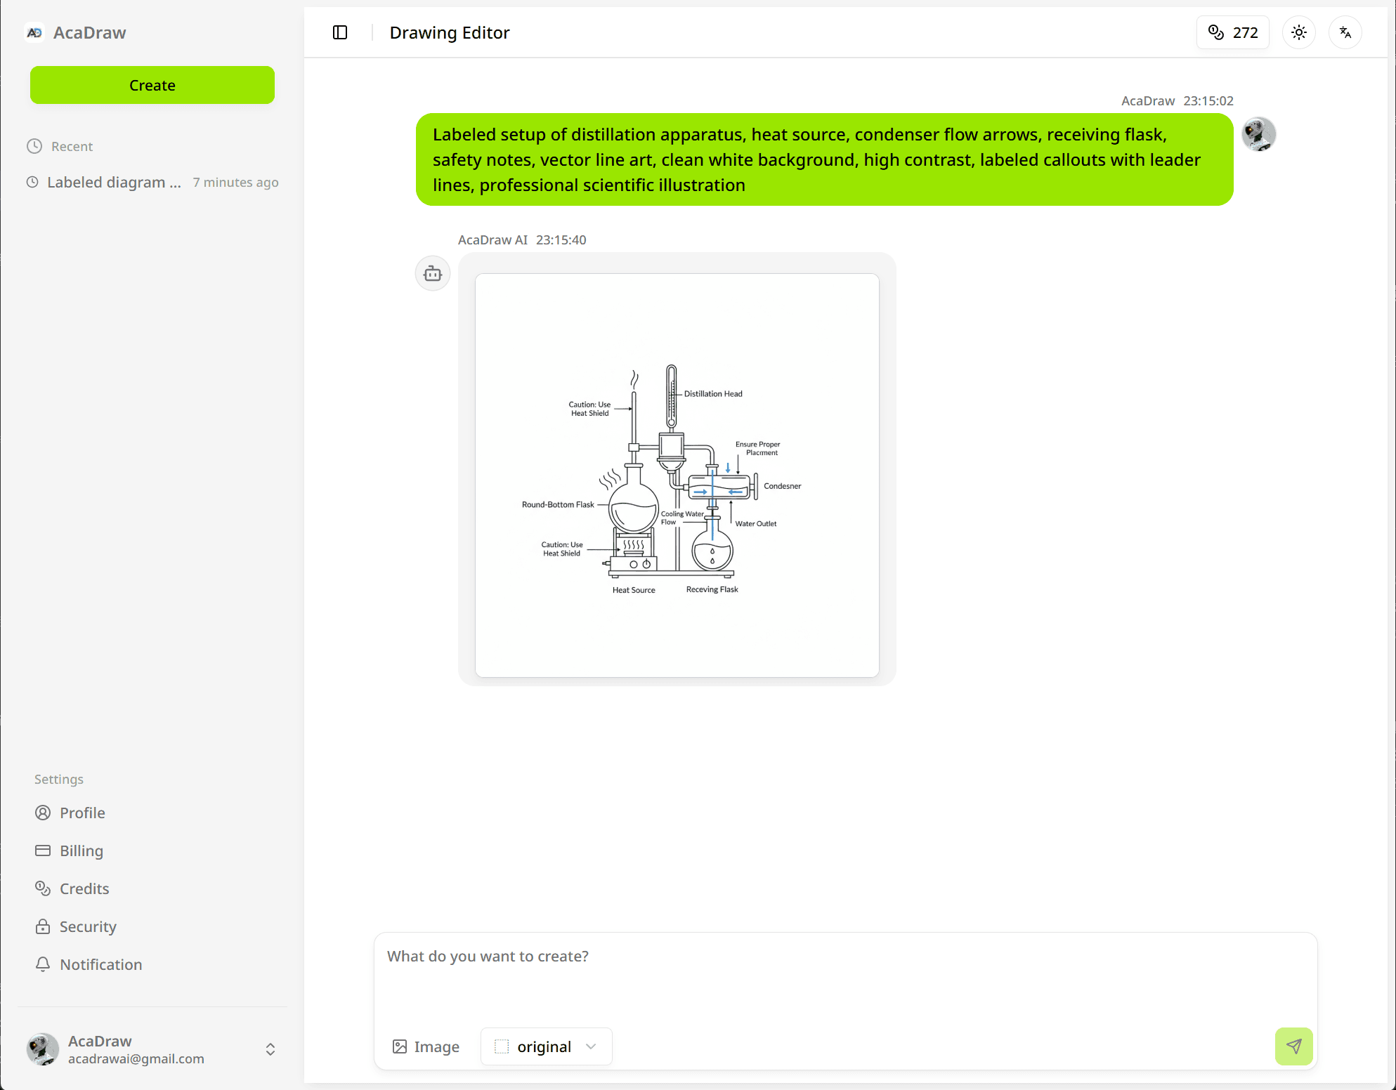Switch to the Drawing Editor tab
Screen dimensions: 1396x1090
pos(450,32)
